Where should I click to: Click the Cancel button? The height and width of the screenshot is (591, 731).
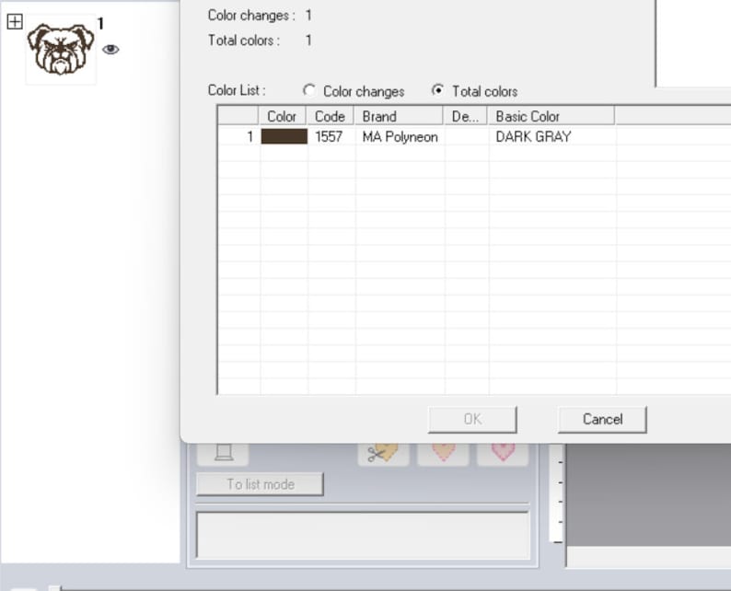pos(602,419)
